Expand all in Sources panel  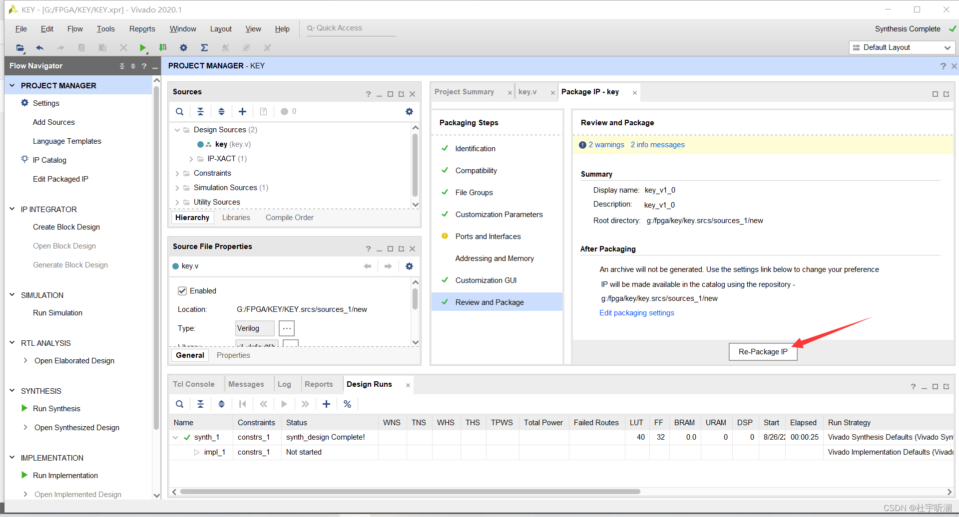click(221, 112)
